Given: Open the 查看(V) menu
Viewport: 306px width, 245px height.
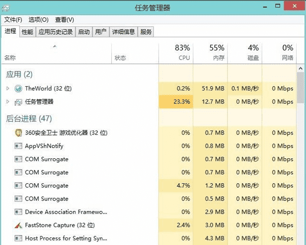Looking at the screenshot, I should click(64, 20).
